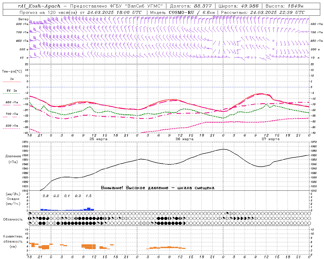Click the 0.8 precipitation value
The height and width of the screenshot is (259, 324).
tap(46, 196)
